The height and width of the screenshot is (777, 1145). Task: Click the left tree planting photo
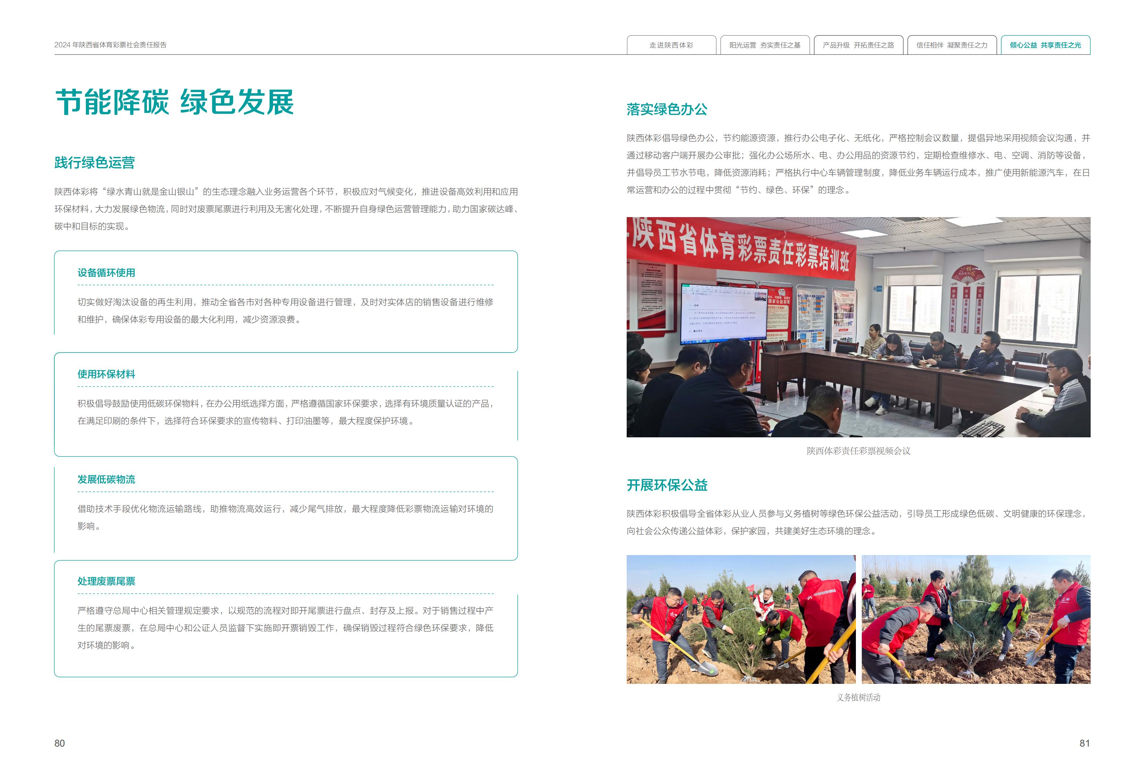pos(741,619)
